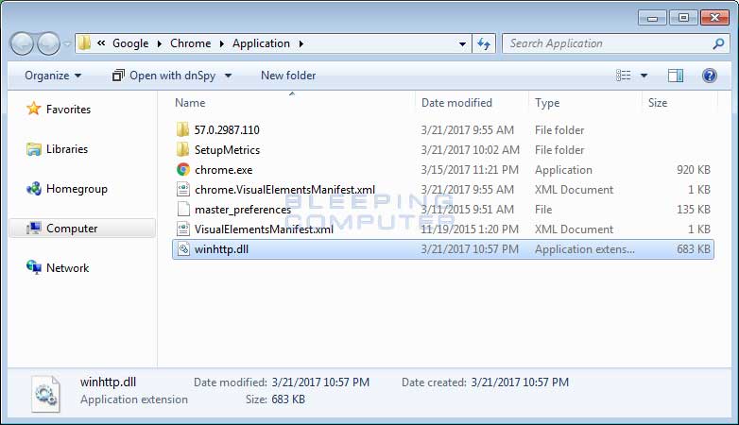Expand the arrow after Application breadcrumb

(x=301, y=43)
